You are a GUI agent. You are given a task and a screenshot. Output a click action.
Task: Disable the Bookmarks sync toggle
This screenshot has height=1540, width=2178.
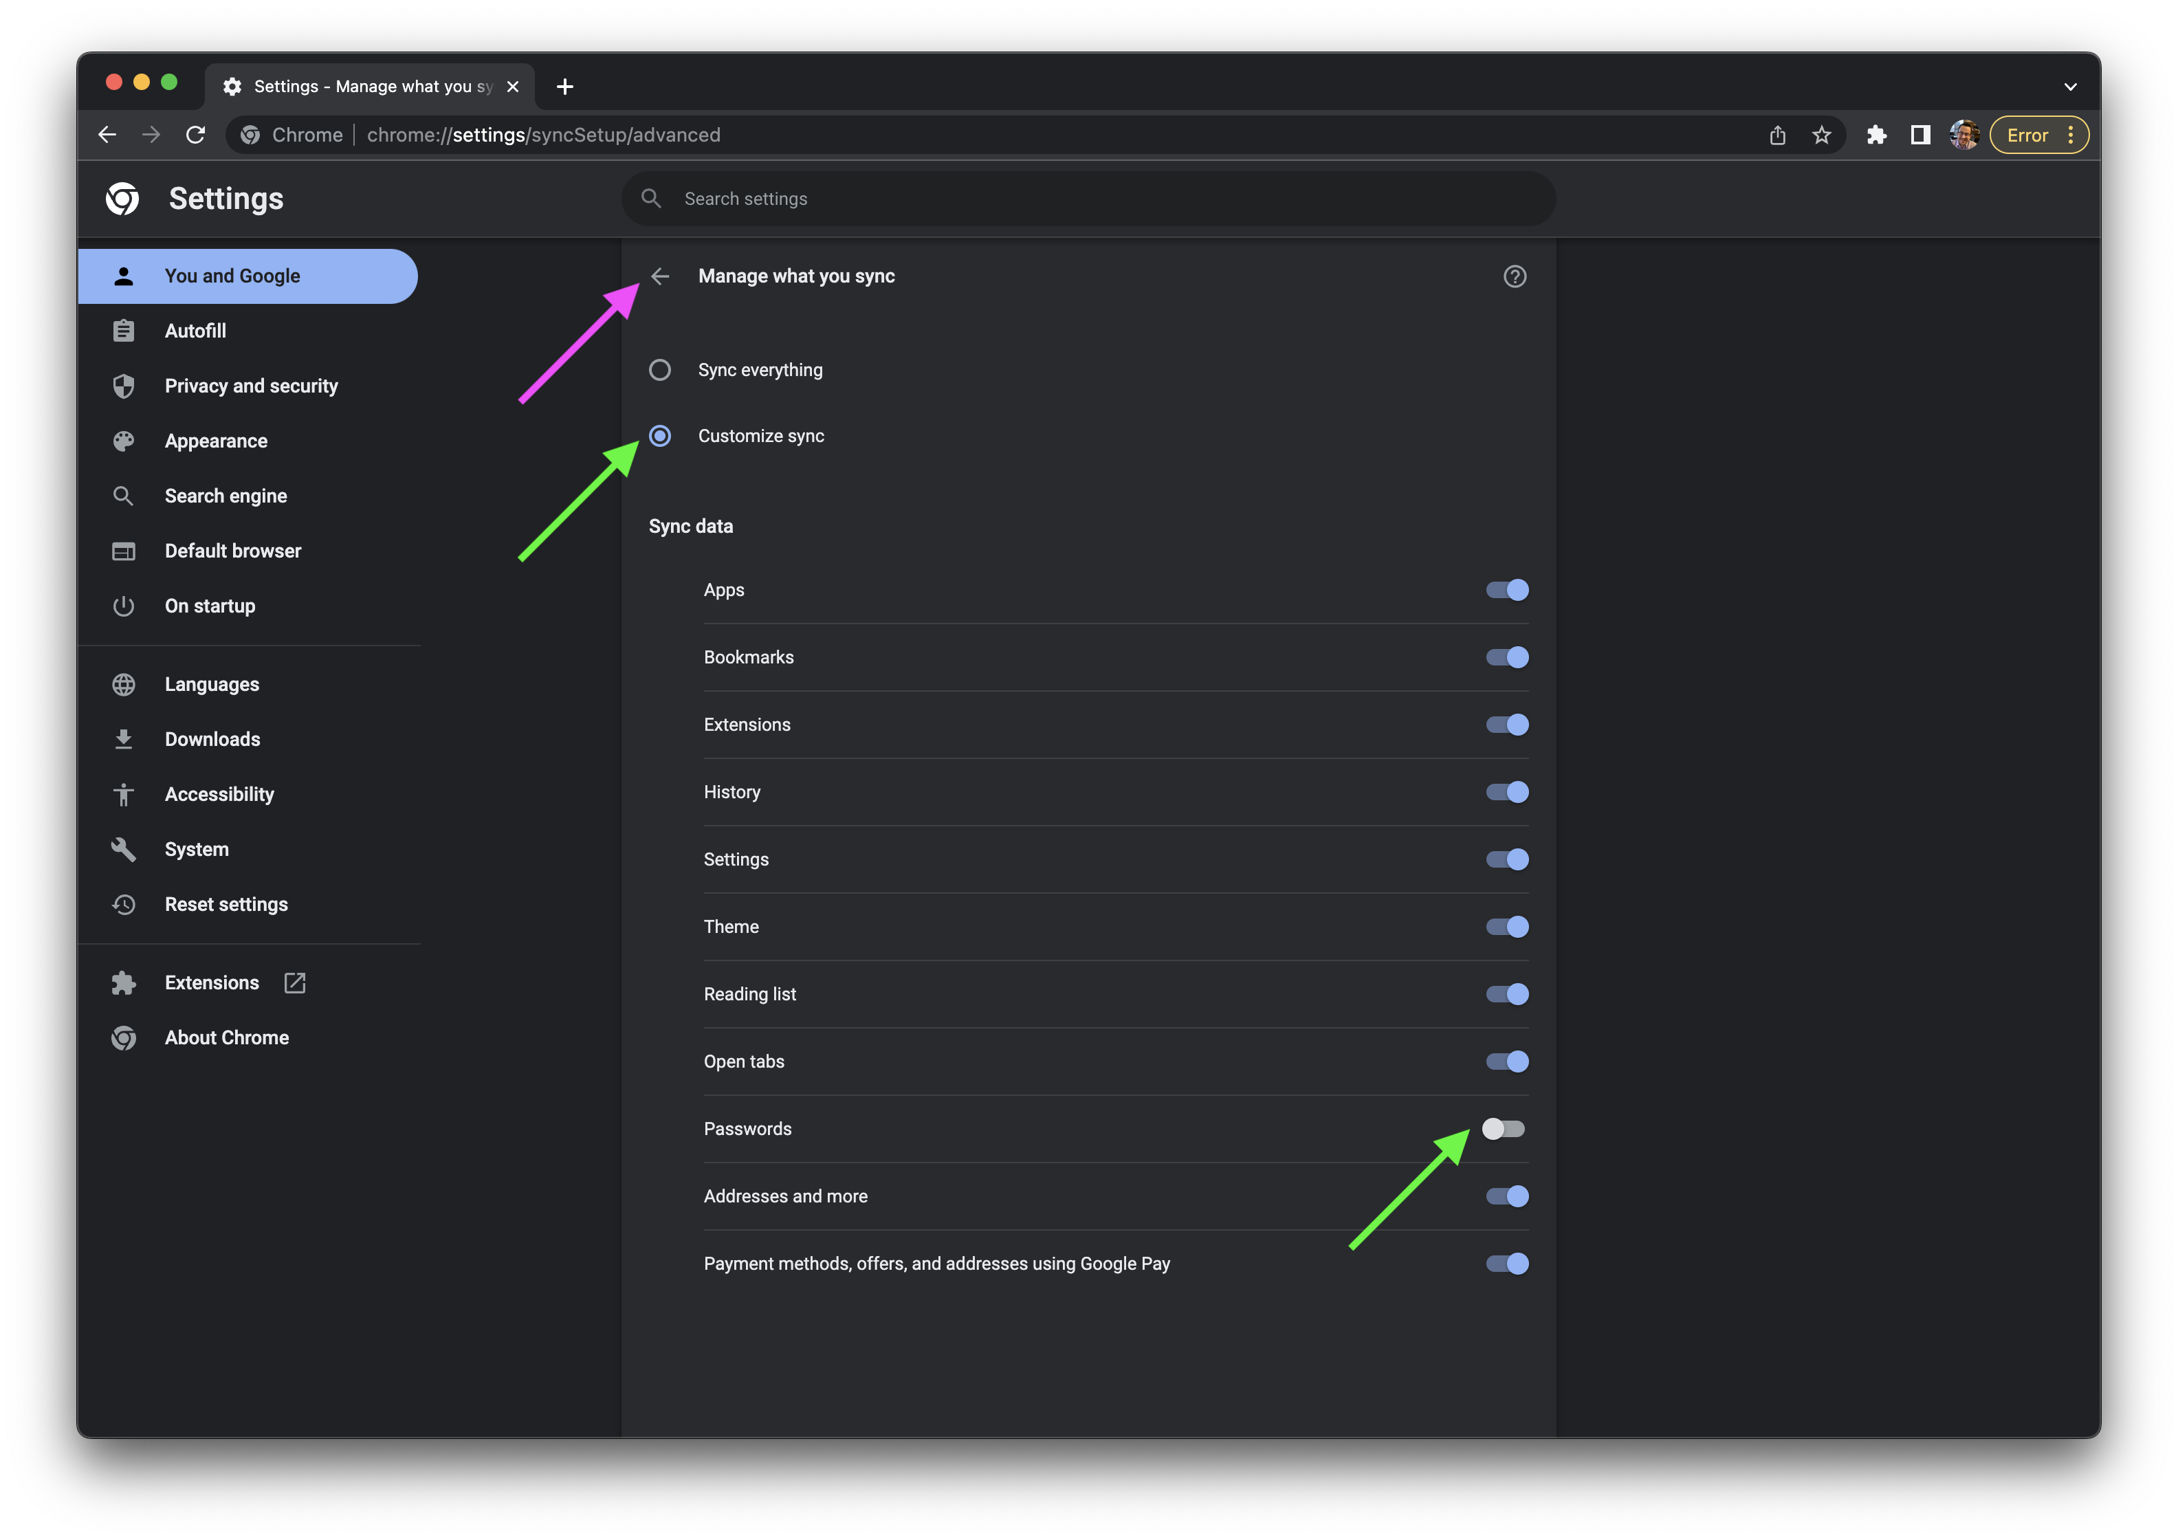[1506, 657]
